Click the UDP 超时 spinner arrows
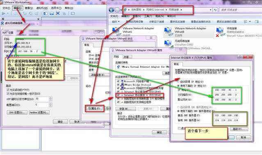Viewport: 262px width, 155px height. (50, 99)
